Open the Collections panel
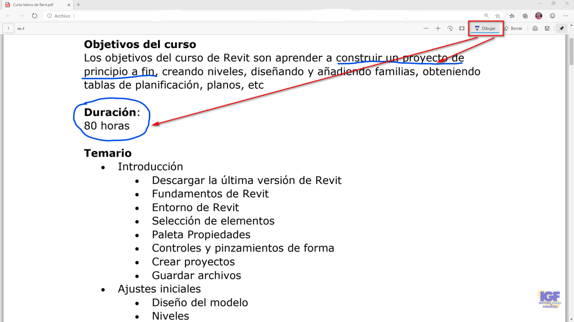 525,16
